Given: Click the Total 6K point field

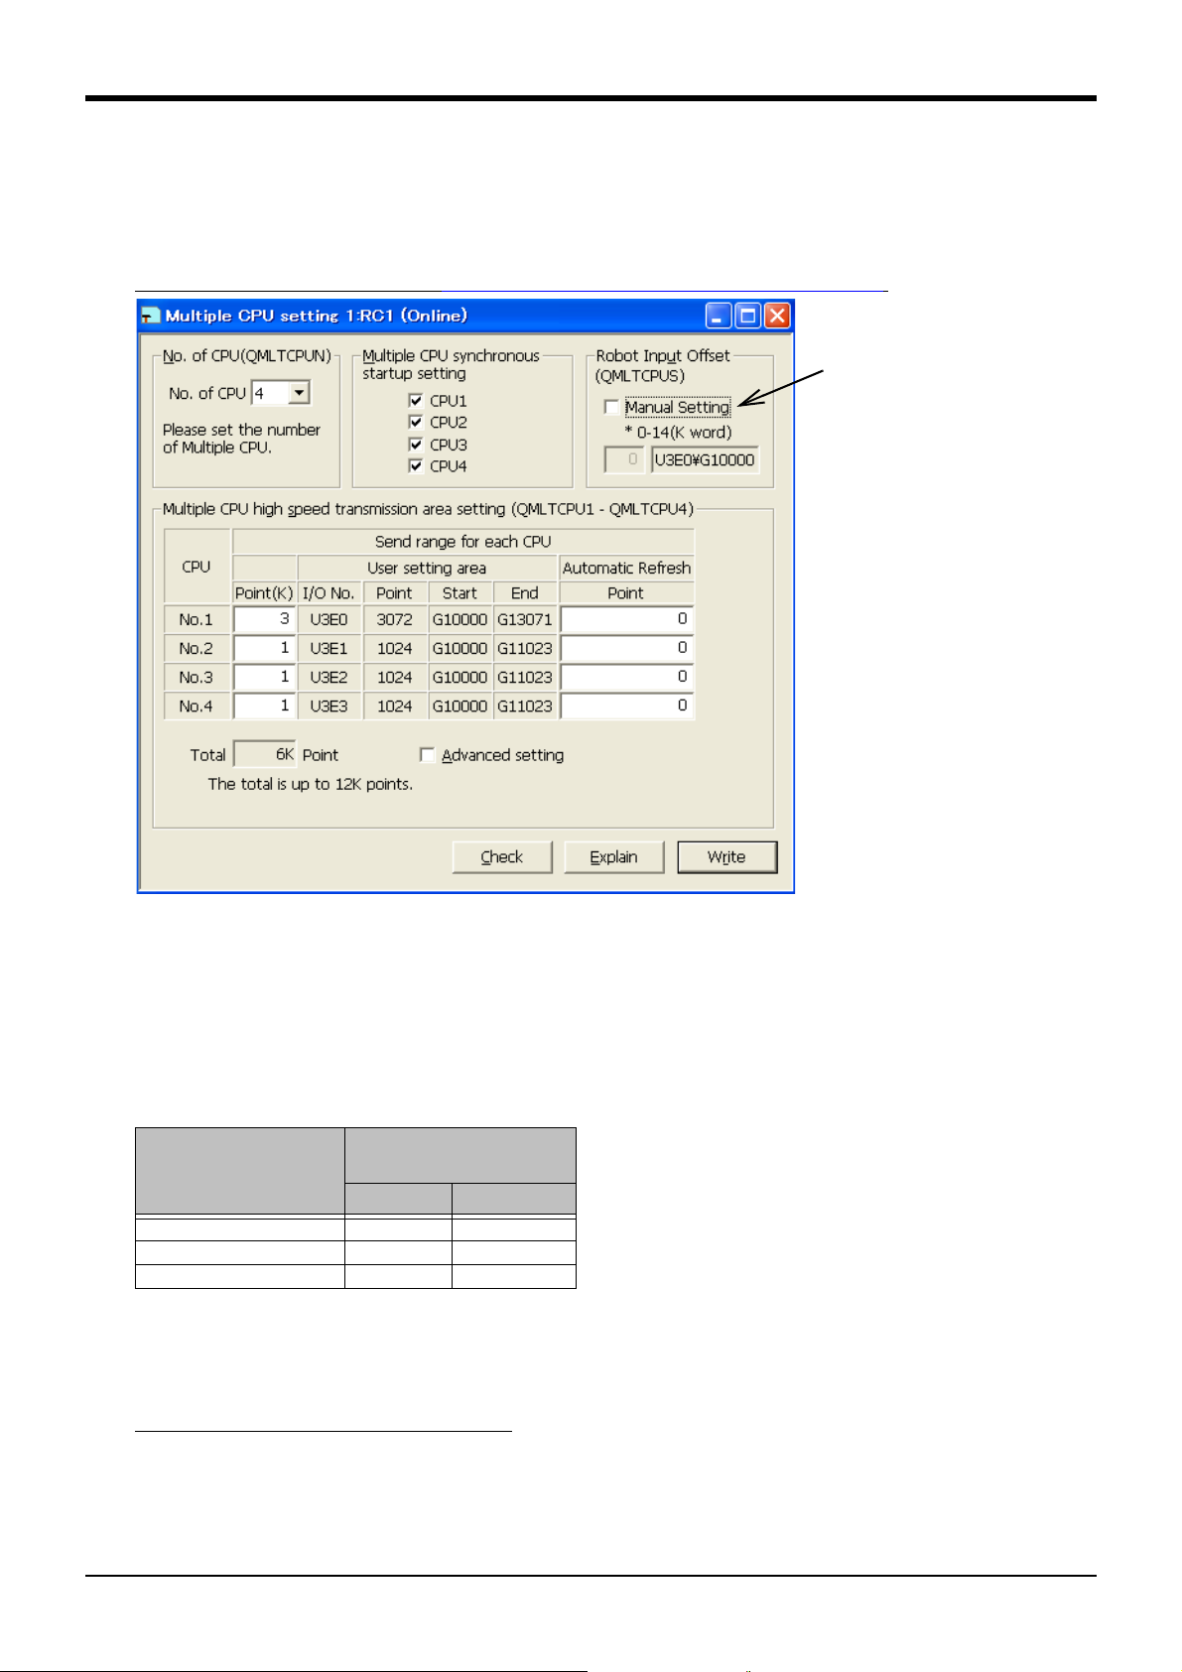Looking at the screenshot, I should (265, 754).
